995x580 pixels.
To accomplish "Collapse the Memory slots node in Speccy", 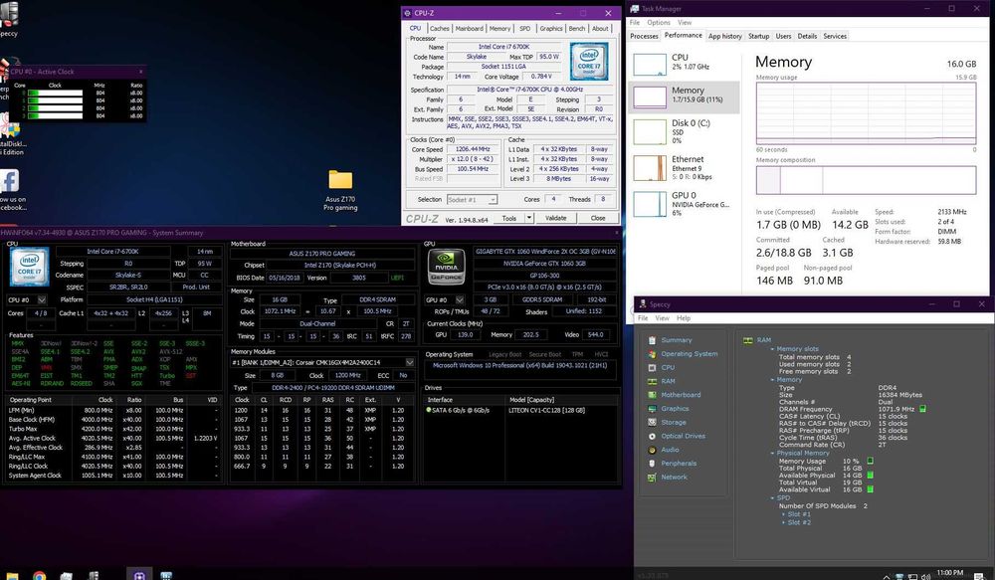I will 772,349.
